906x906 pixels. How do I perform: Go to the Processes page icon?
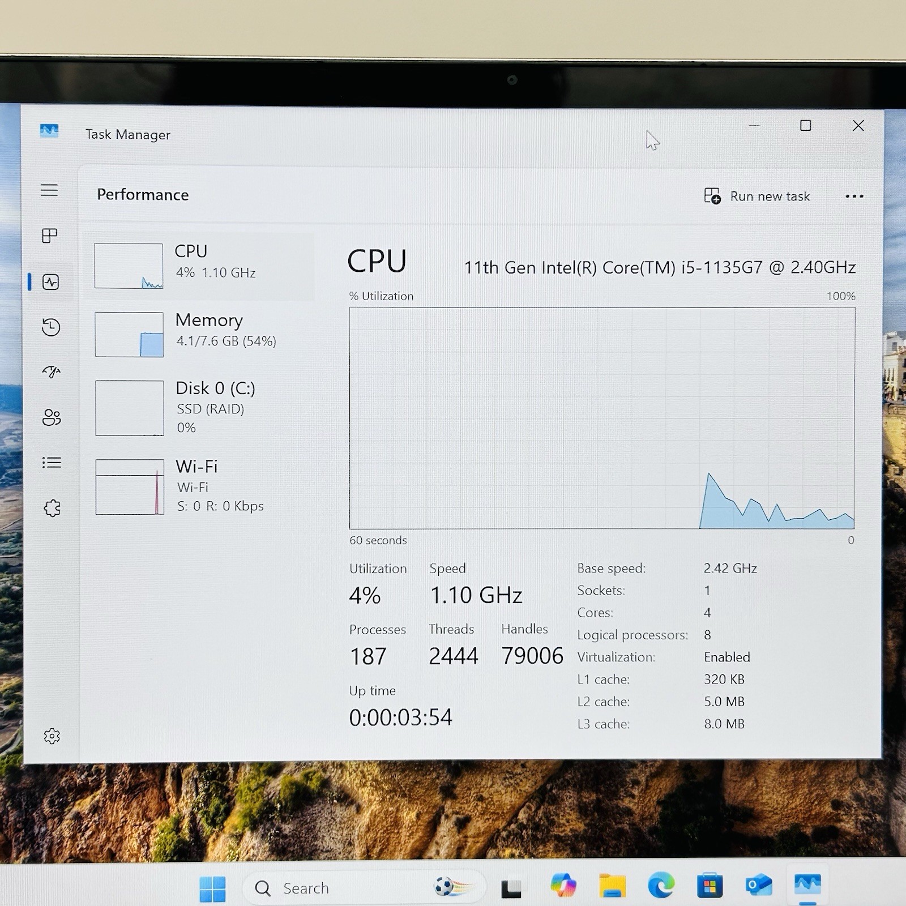click(50, 236)
